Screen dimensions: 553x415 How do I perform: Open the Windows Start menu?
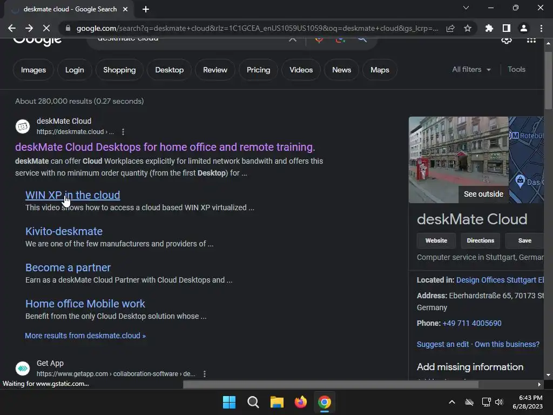click(229, 402)
